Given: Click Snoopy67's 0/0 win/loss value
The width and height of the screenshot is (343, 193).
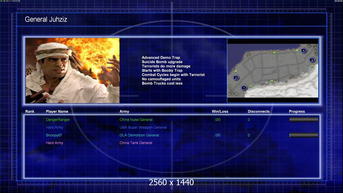Looking at the screenshot, I should click(x=218, y=135).
